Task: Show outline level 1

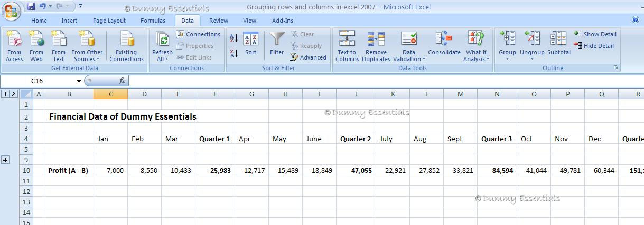Action: click(5, 94)
